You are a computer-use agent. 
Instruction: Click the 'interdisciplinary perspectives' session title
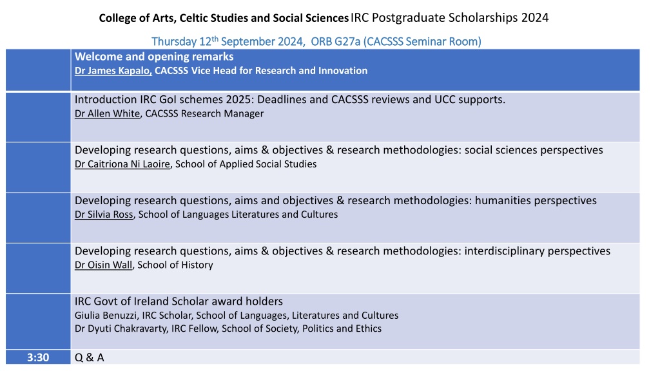342,251
